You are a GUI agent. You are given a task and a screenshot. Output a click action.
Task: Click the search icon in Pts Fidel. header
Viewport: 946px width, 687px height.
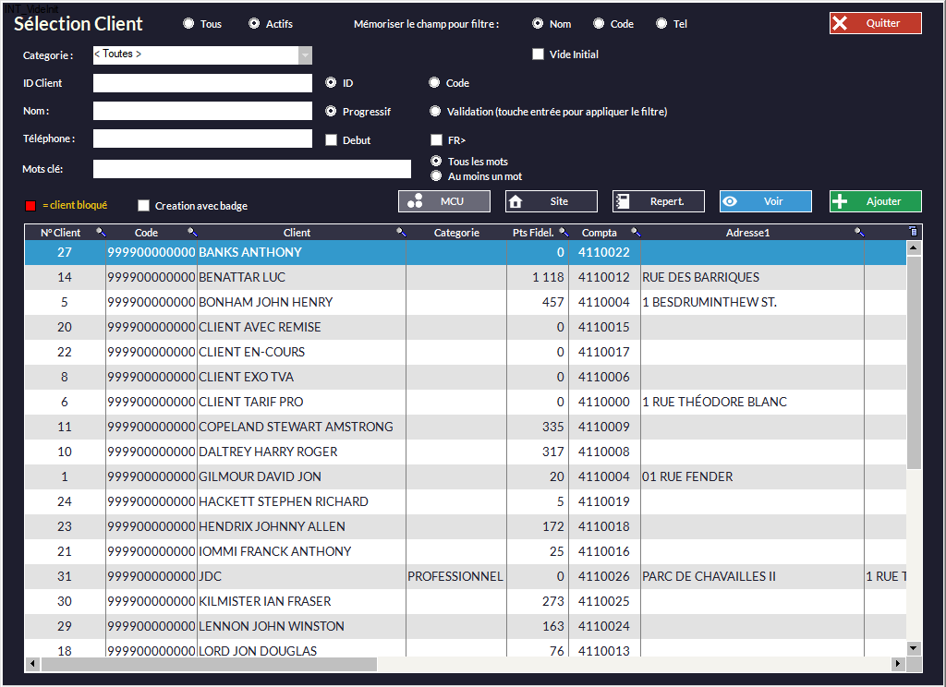coord(563,233)
